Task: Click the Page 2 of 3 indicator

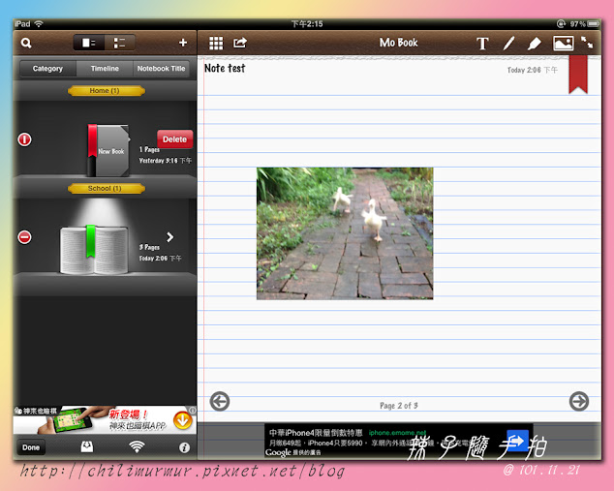Action: 399,406
